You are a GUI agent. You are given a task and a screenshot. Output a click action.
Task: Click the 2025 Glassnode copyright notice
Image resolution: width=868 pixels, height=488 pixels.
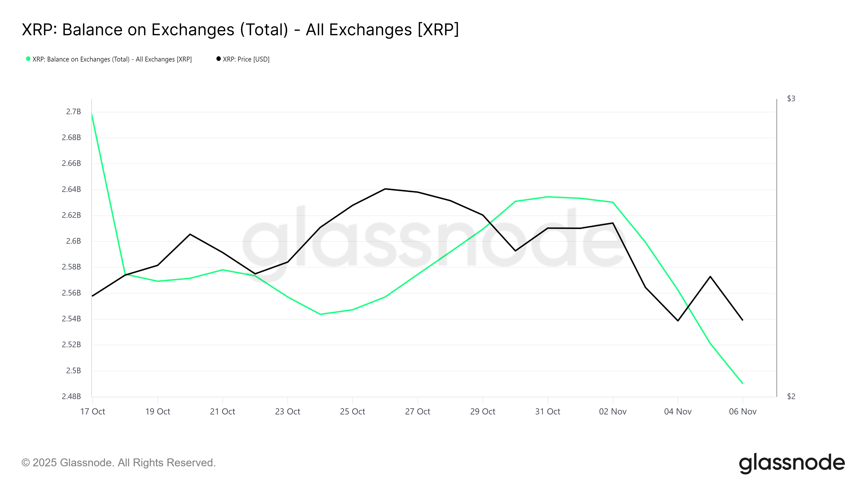point(119,463)
